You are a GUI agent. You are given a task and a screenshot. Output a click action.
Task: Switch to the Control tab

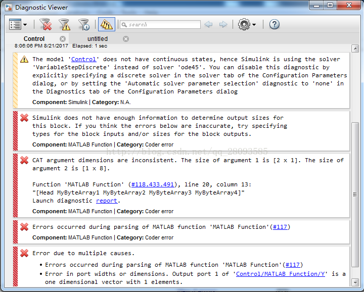pos(34,39)
